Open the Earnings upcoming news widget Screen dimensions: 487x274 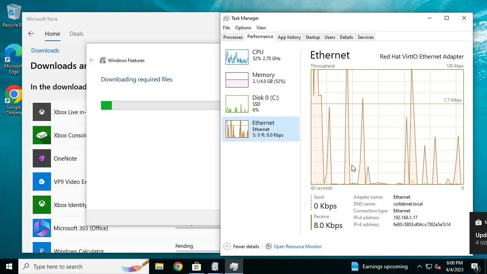(x=379, y=266)
